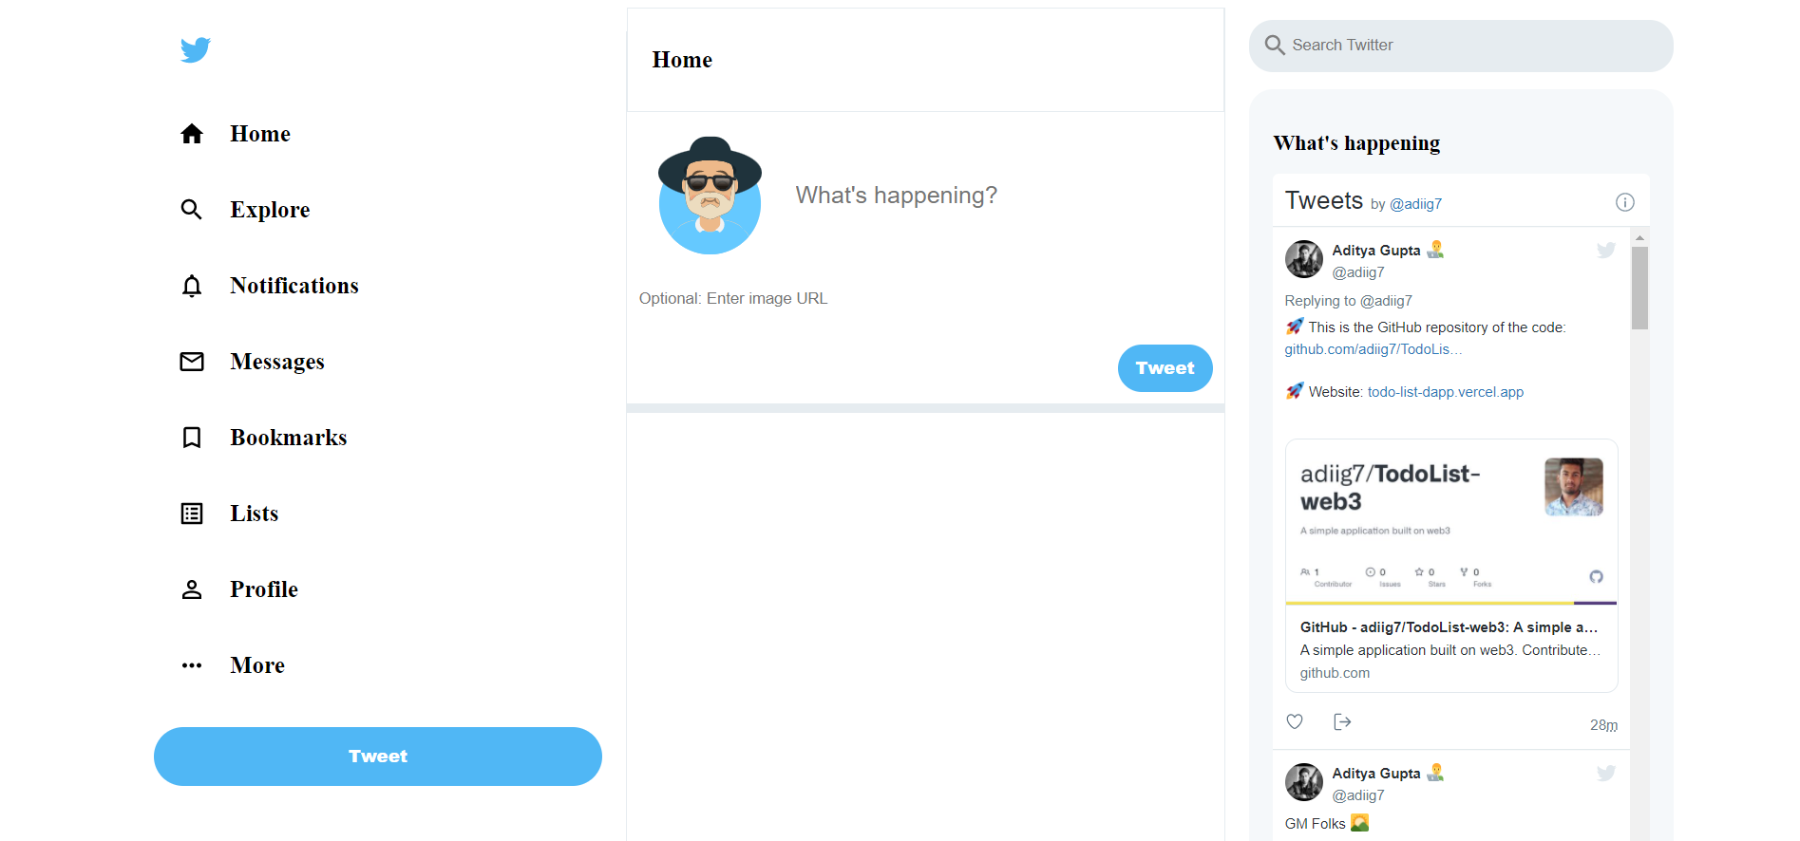Screen dimensions: 1800x841
Task: Like the GitHub repository tweet with the heart
Action: pyautogui.click(x=1294, y=721)
